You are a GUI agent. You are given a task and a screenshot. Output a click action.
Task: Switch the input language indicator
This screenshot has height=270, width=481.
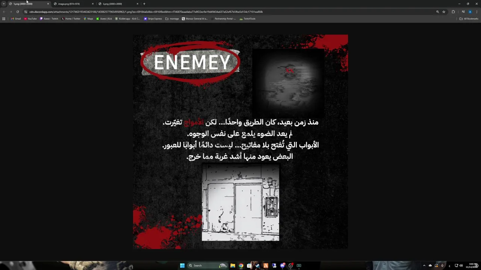(449, 265)
